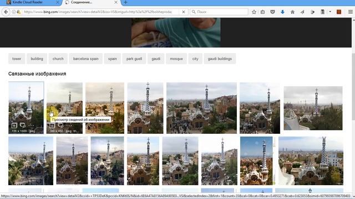
Task: Select the "tower" tag
Action: (x=17, y=59)
